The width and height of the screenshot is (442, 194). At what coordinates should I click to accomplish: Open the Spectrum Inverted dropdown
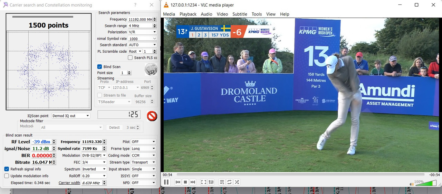[94, 169]
